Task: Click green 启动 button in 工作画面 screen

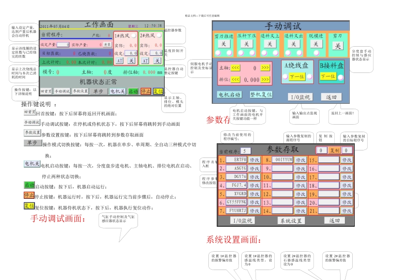Action: (133, 91)
